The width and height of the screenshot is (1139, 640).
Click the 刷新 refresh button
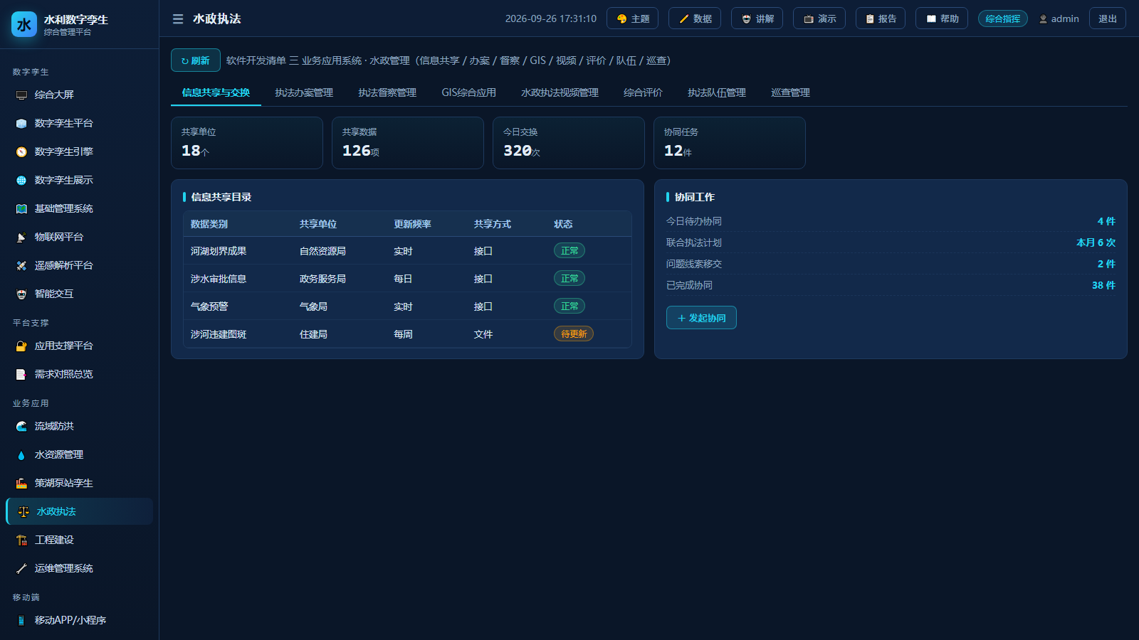point(196,60)
